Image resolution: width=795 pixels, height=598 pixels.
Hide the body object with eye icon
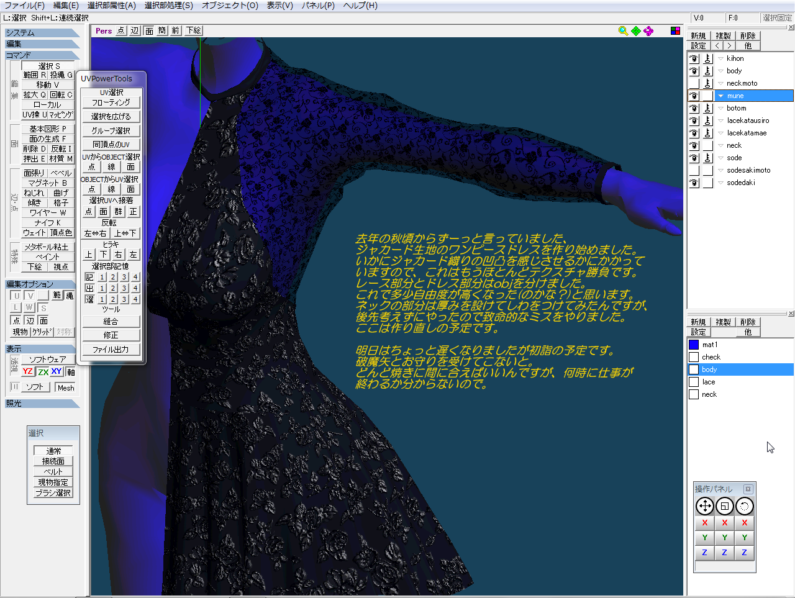point(694,71)
